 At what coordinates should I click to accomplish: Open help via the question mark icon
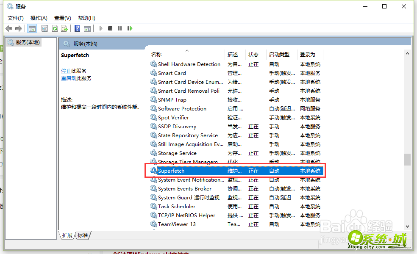(78, 28)
